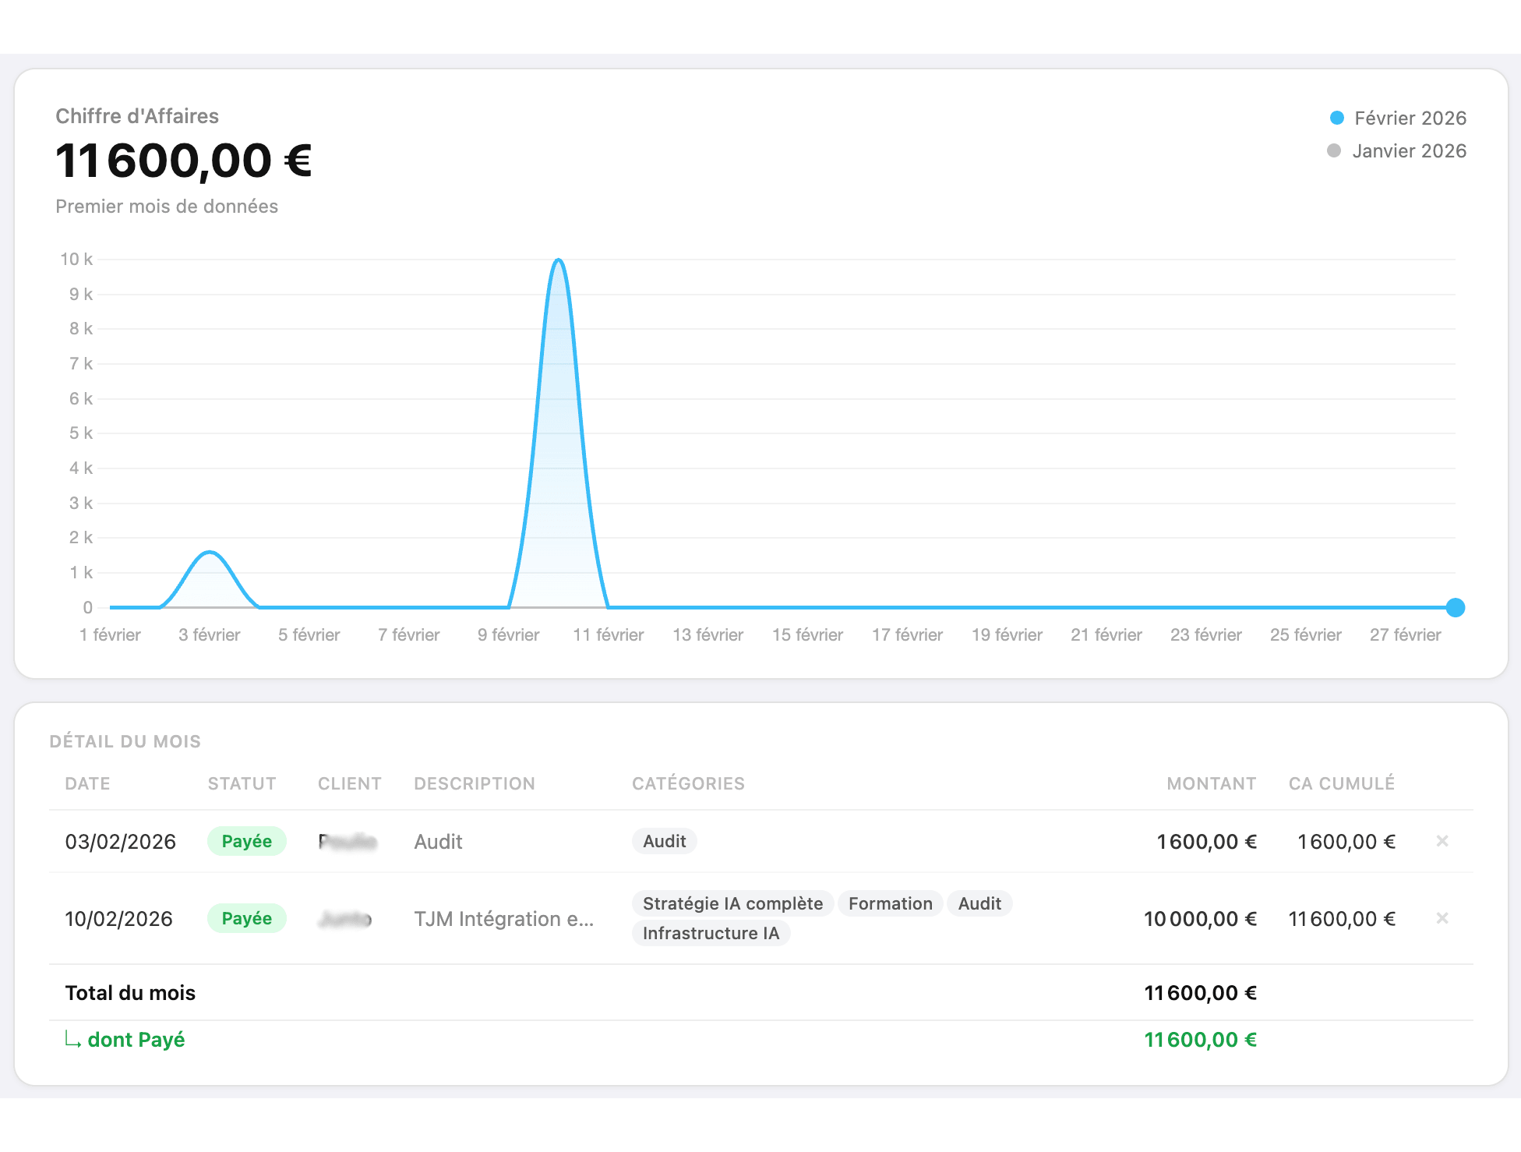Select the Stratégie IA complète tag
The height and width of the screenshot is (1152, 1521).
tap(732, 903)
